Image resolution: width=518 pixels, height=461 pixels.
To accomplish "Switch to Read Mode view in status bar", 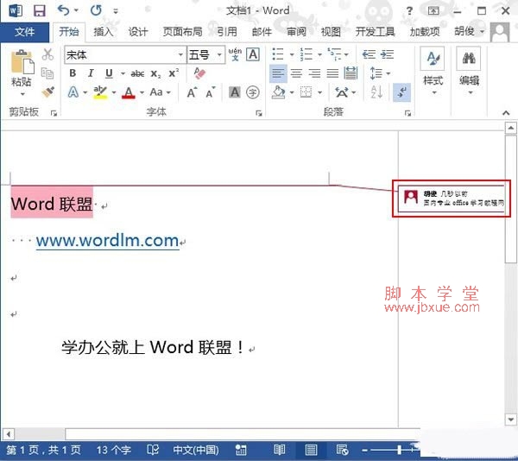I will click(279, 451).
